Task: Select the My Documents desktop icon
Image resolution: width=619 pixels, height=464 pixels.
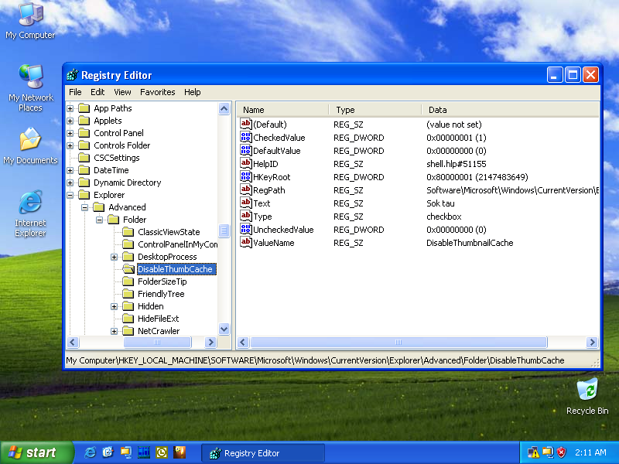Action: coord(30,141)
